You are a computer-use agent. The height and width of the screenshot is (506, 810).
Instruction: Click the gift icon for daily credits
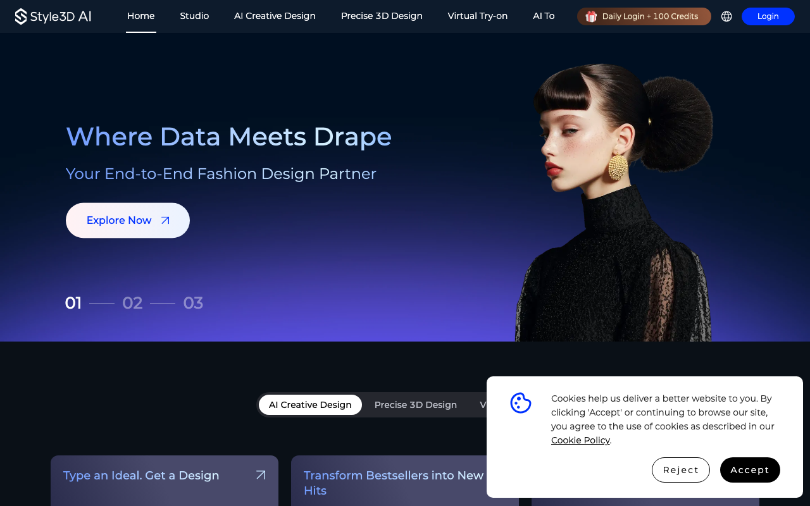coord(591,16)
